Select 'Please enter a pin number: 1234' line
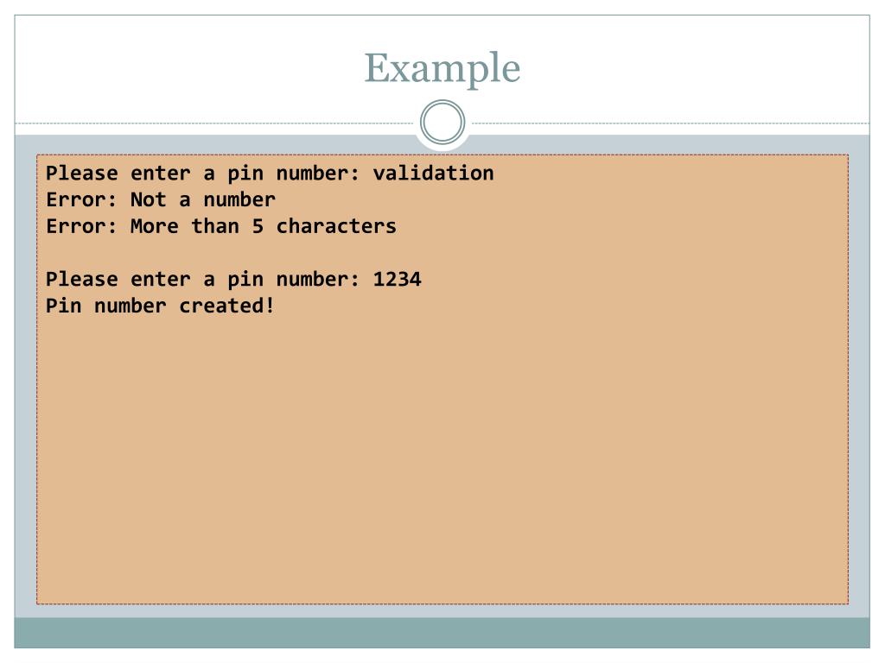 (233, 279)
